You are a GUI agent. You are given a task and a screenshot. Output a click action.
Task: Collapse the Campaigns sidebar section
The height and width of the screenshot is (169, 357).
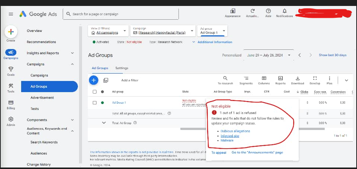(x=72, y=64)
